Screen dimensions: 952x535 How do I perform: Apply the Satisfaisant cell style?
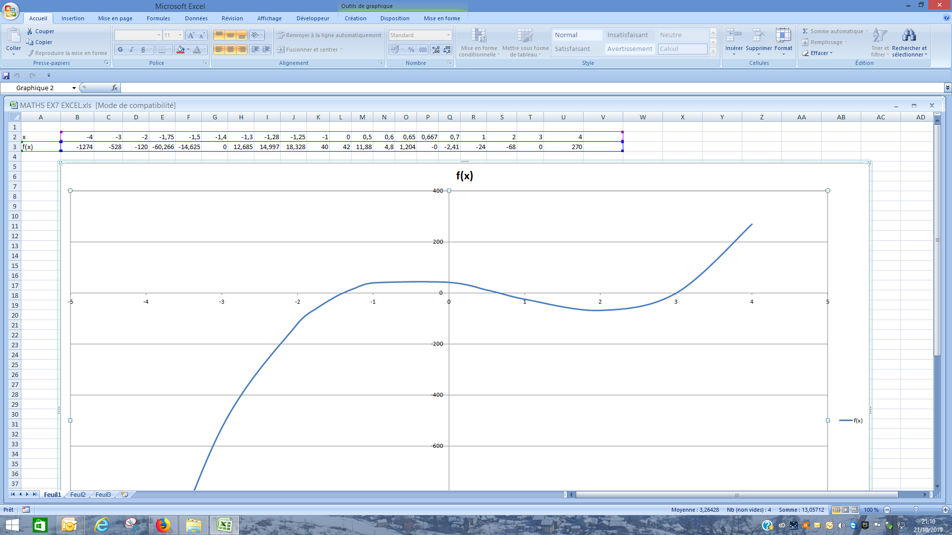572,49
